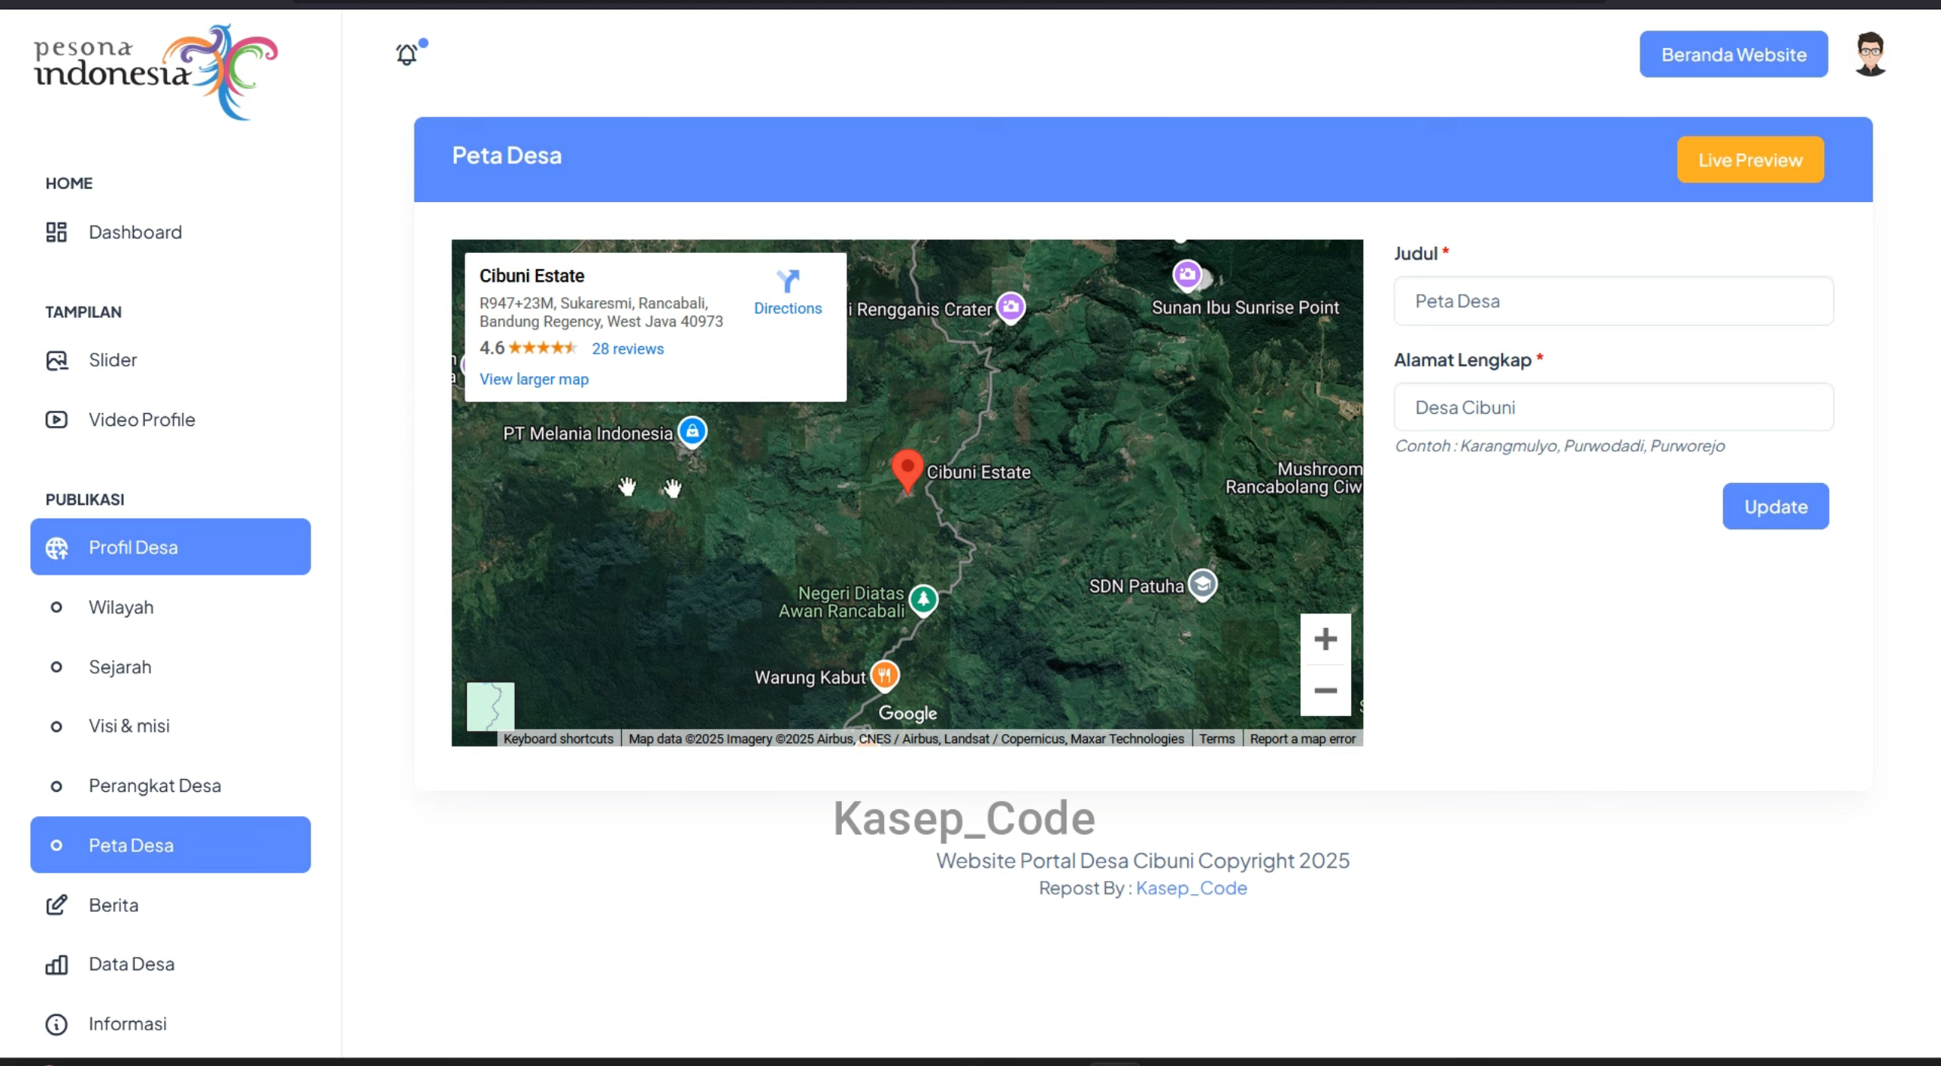Click the PT Melania Indonesia map marker
The width and height of the screenshot is (1941, 1066).
tap(692, 432)
